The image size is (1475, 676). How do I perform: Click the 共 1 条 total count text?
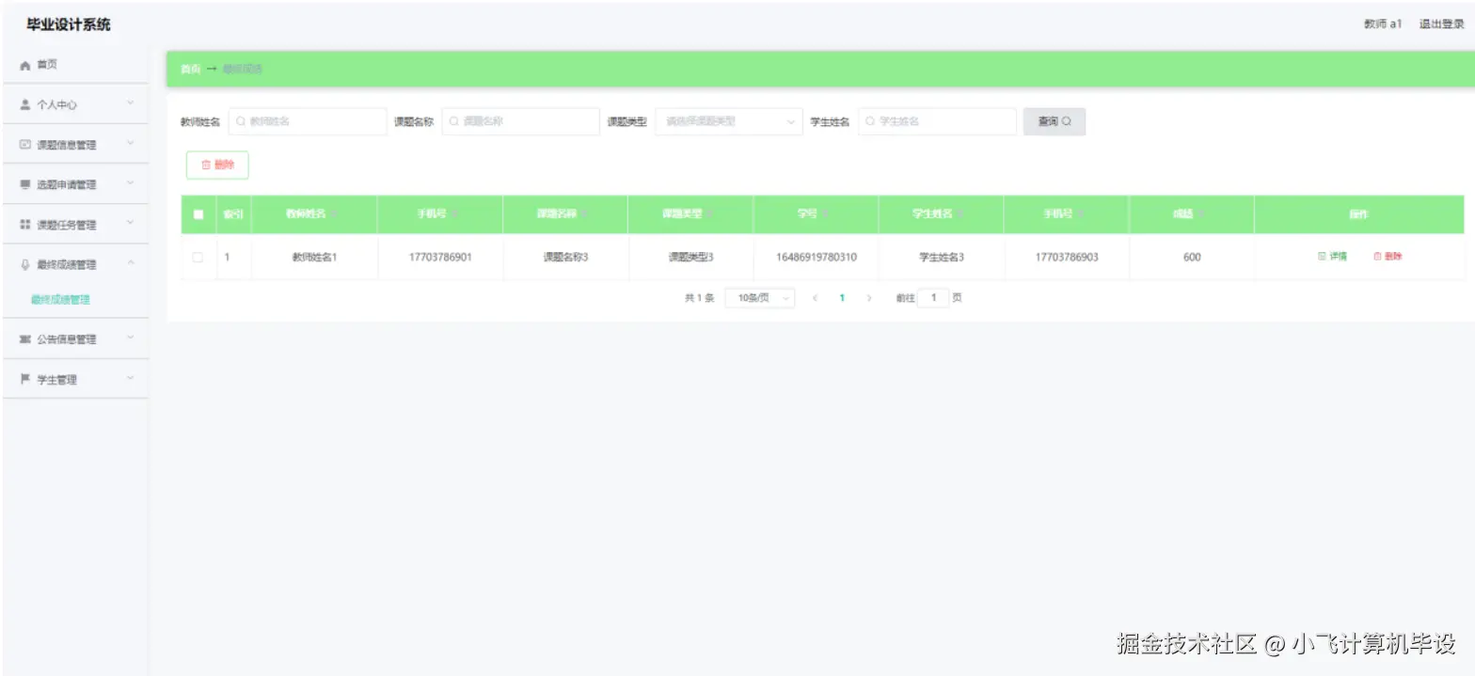(x=699, y=298)
